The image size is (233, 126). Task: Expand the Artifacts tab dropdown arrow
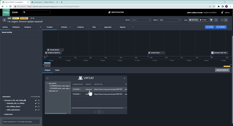coord(70,27)
